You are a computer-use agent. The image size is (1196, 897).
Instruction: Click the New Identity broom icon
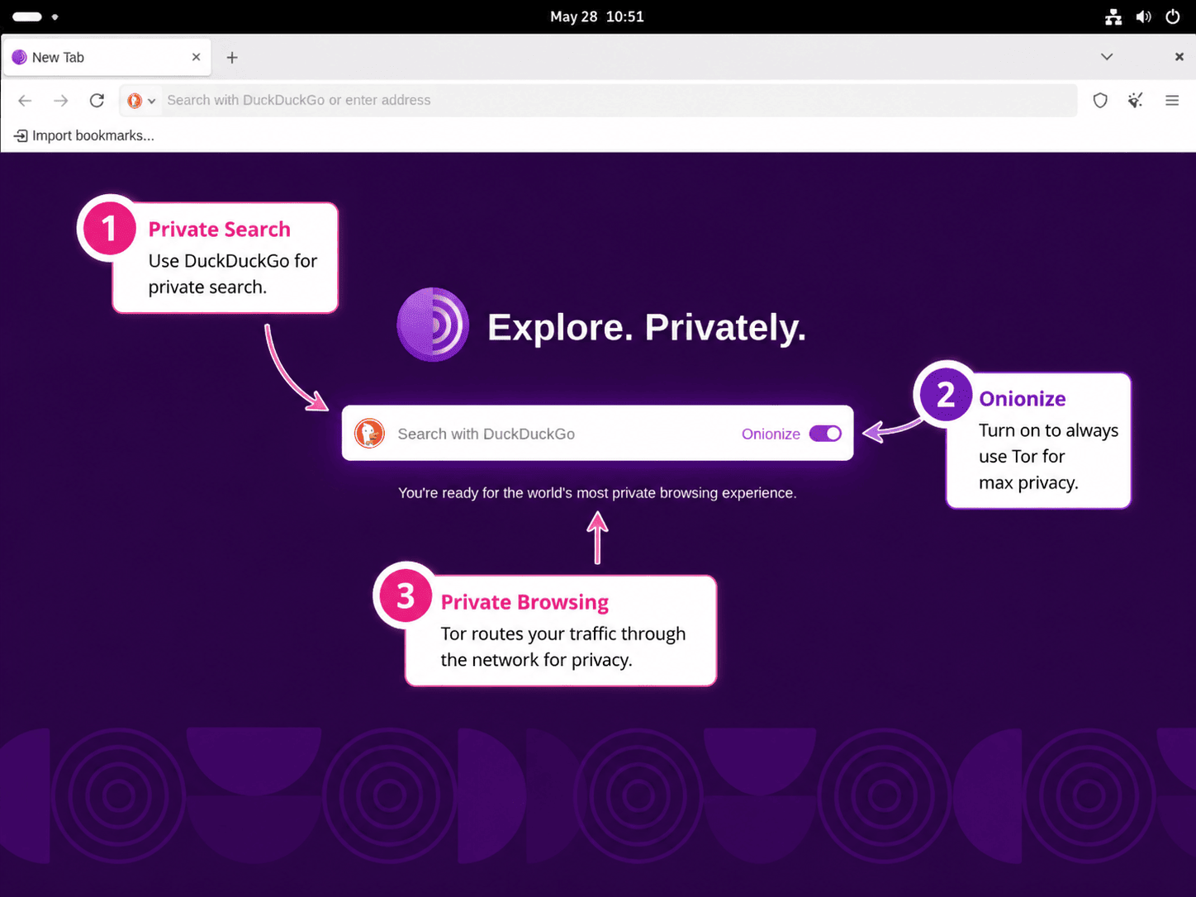point(1136,101)
